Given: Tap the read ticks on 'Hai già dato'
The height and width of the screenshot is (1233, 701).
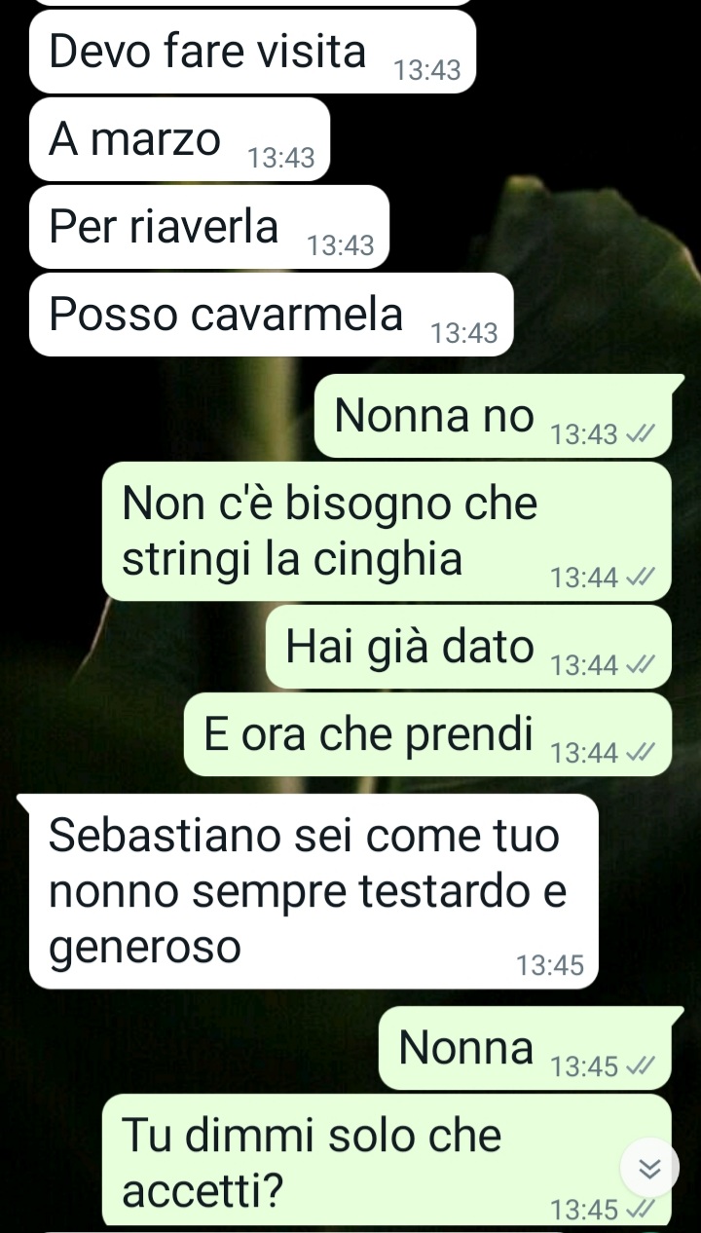Looking at the screenshot, I should 636,665.
